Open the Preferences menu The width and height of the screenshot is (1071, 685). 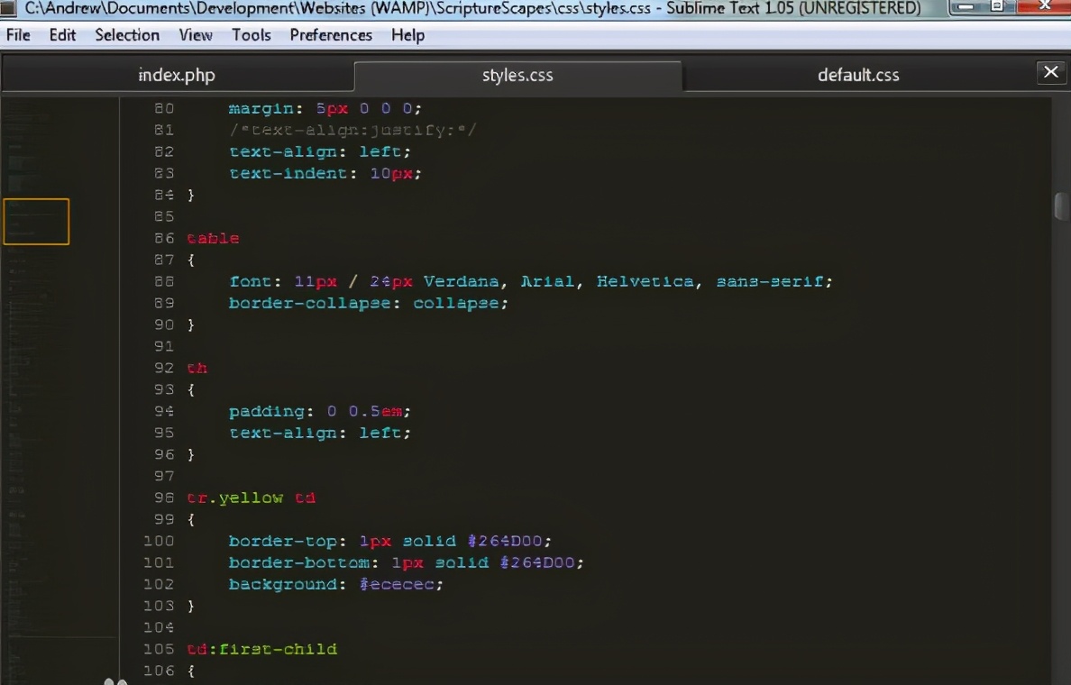331,35
